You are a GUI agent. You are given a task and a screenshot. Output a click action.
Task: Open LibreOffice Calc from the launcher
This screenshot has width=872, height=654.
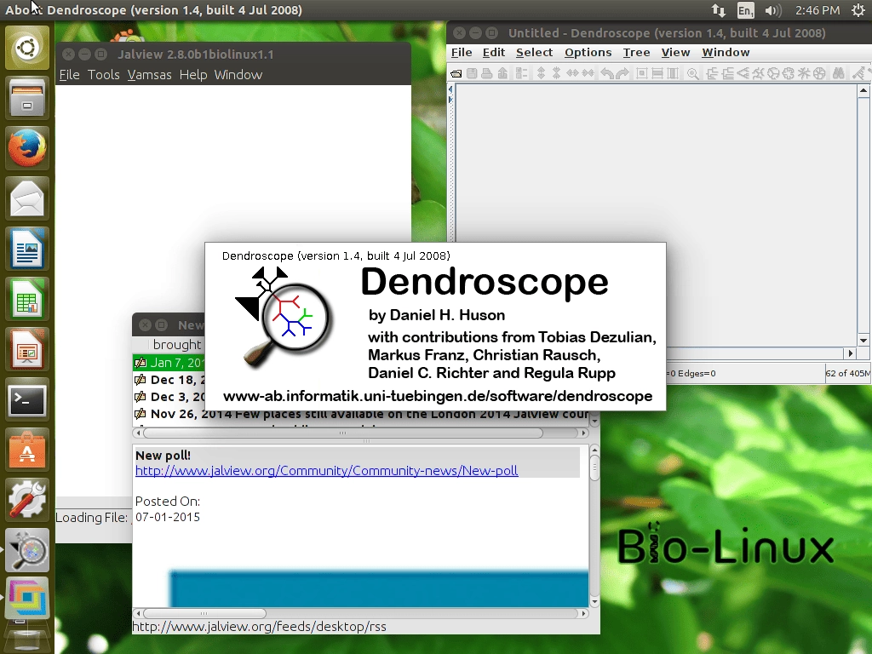(27, 299)
